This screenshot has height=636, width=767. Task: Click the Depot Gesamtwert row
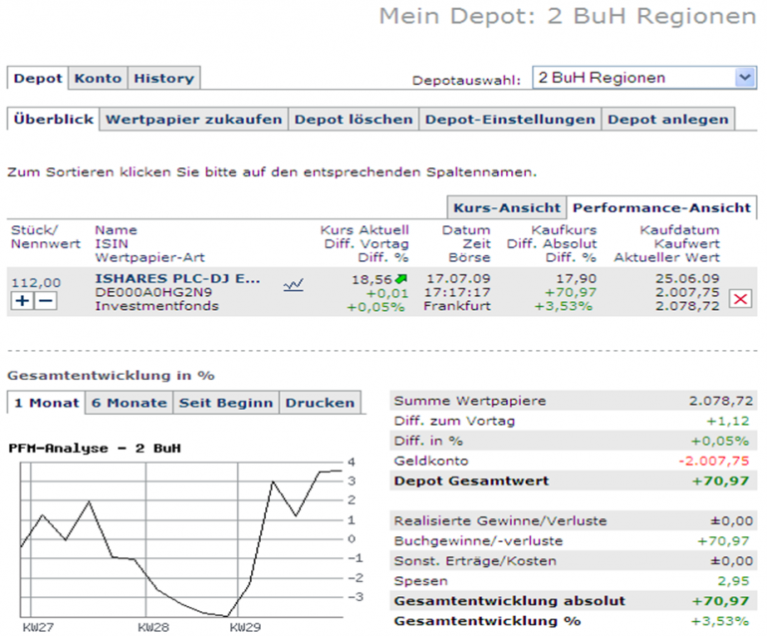[574, 480]
